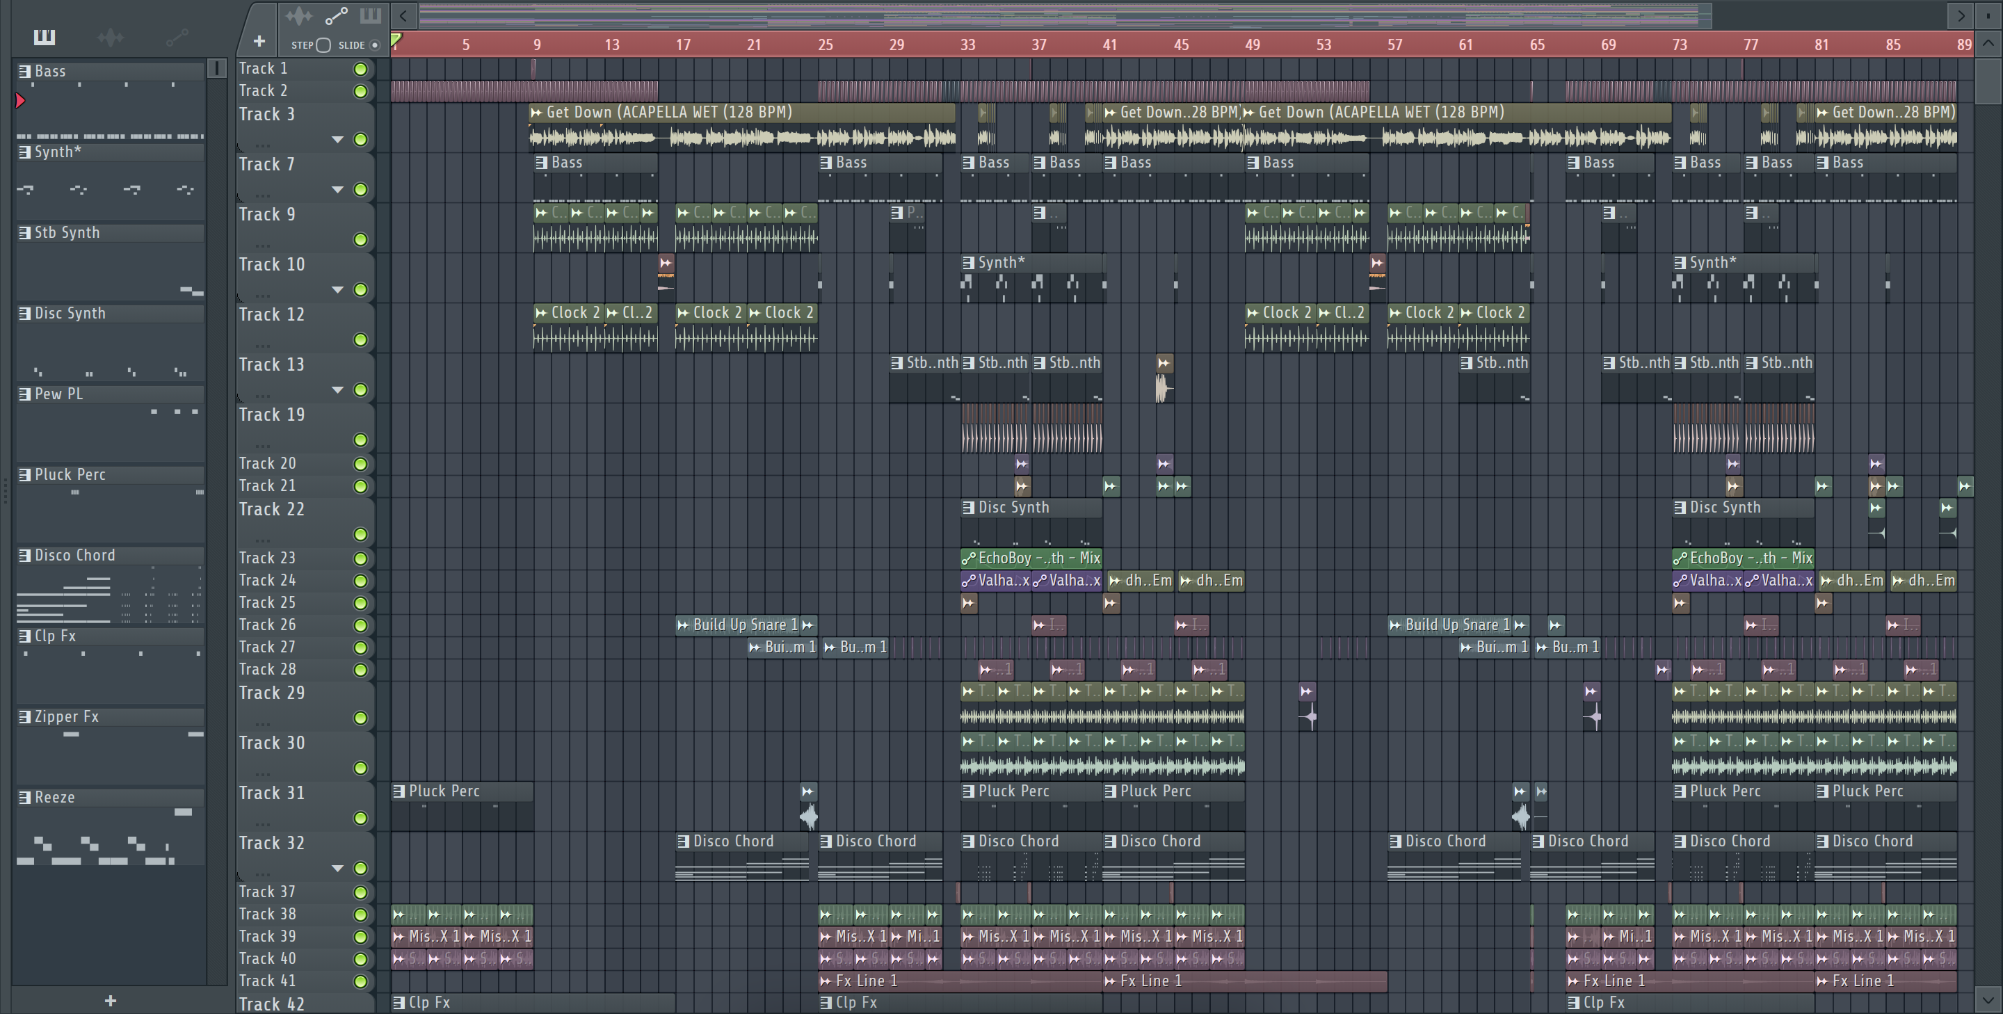Mute Track 38 using green LED
The height and width of the screenshot is (1014, 2003).
coord(360,915)
